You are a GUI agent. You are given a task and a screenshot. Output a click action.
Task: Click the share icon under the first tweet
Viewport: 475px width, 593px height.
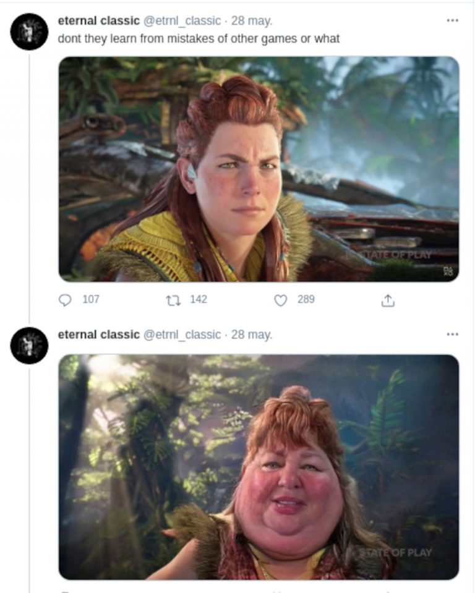388,301
